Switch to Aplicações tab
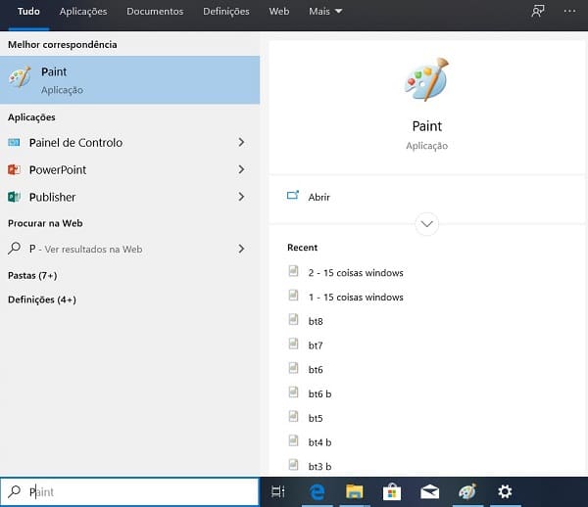 click(83, 11)
